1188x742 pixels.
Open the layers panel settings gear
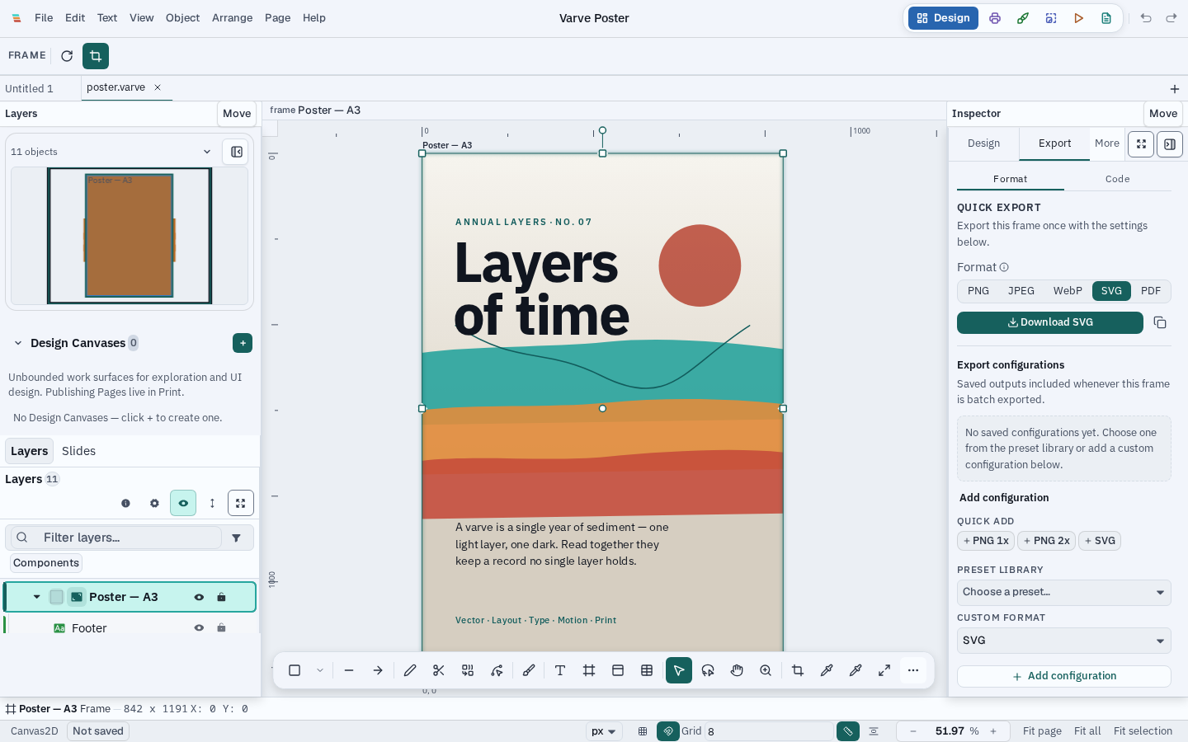click(x=154, y=503)
